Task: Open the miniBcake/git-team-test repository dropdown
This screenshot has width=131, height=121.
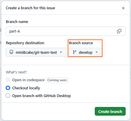Action: (36, 52)
